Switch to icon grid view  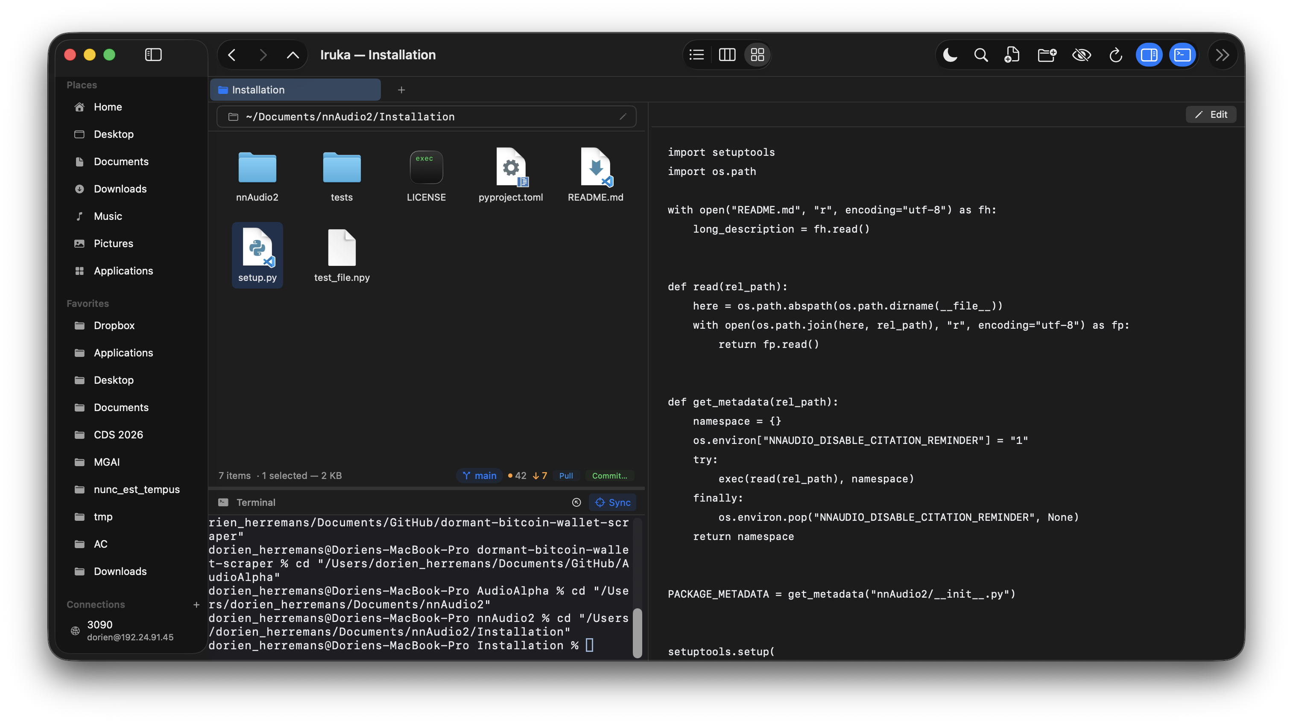(757, 55)
